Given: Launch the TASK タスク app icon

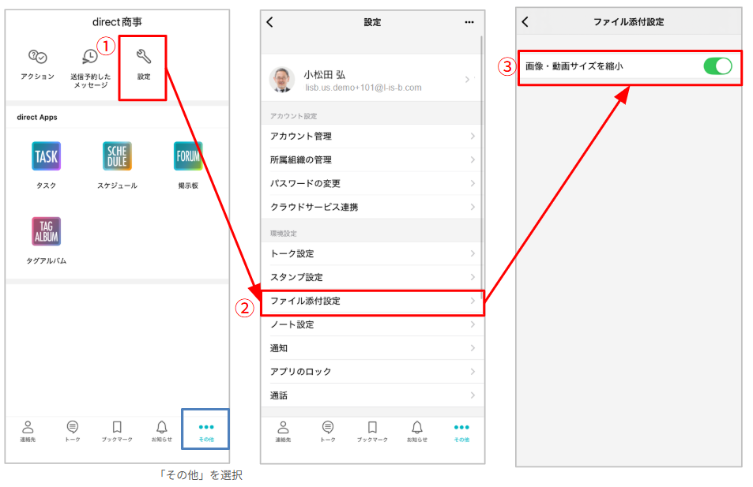Looking at the screenshot, I should [x=46, y=156].
